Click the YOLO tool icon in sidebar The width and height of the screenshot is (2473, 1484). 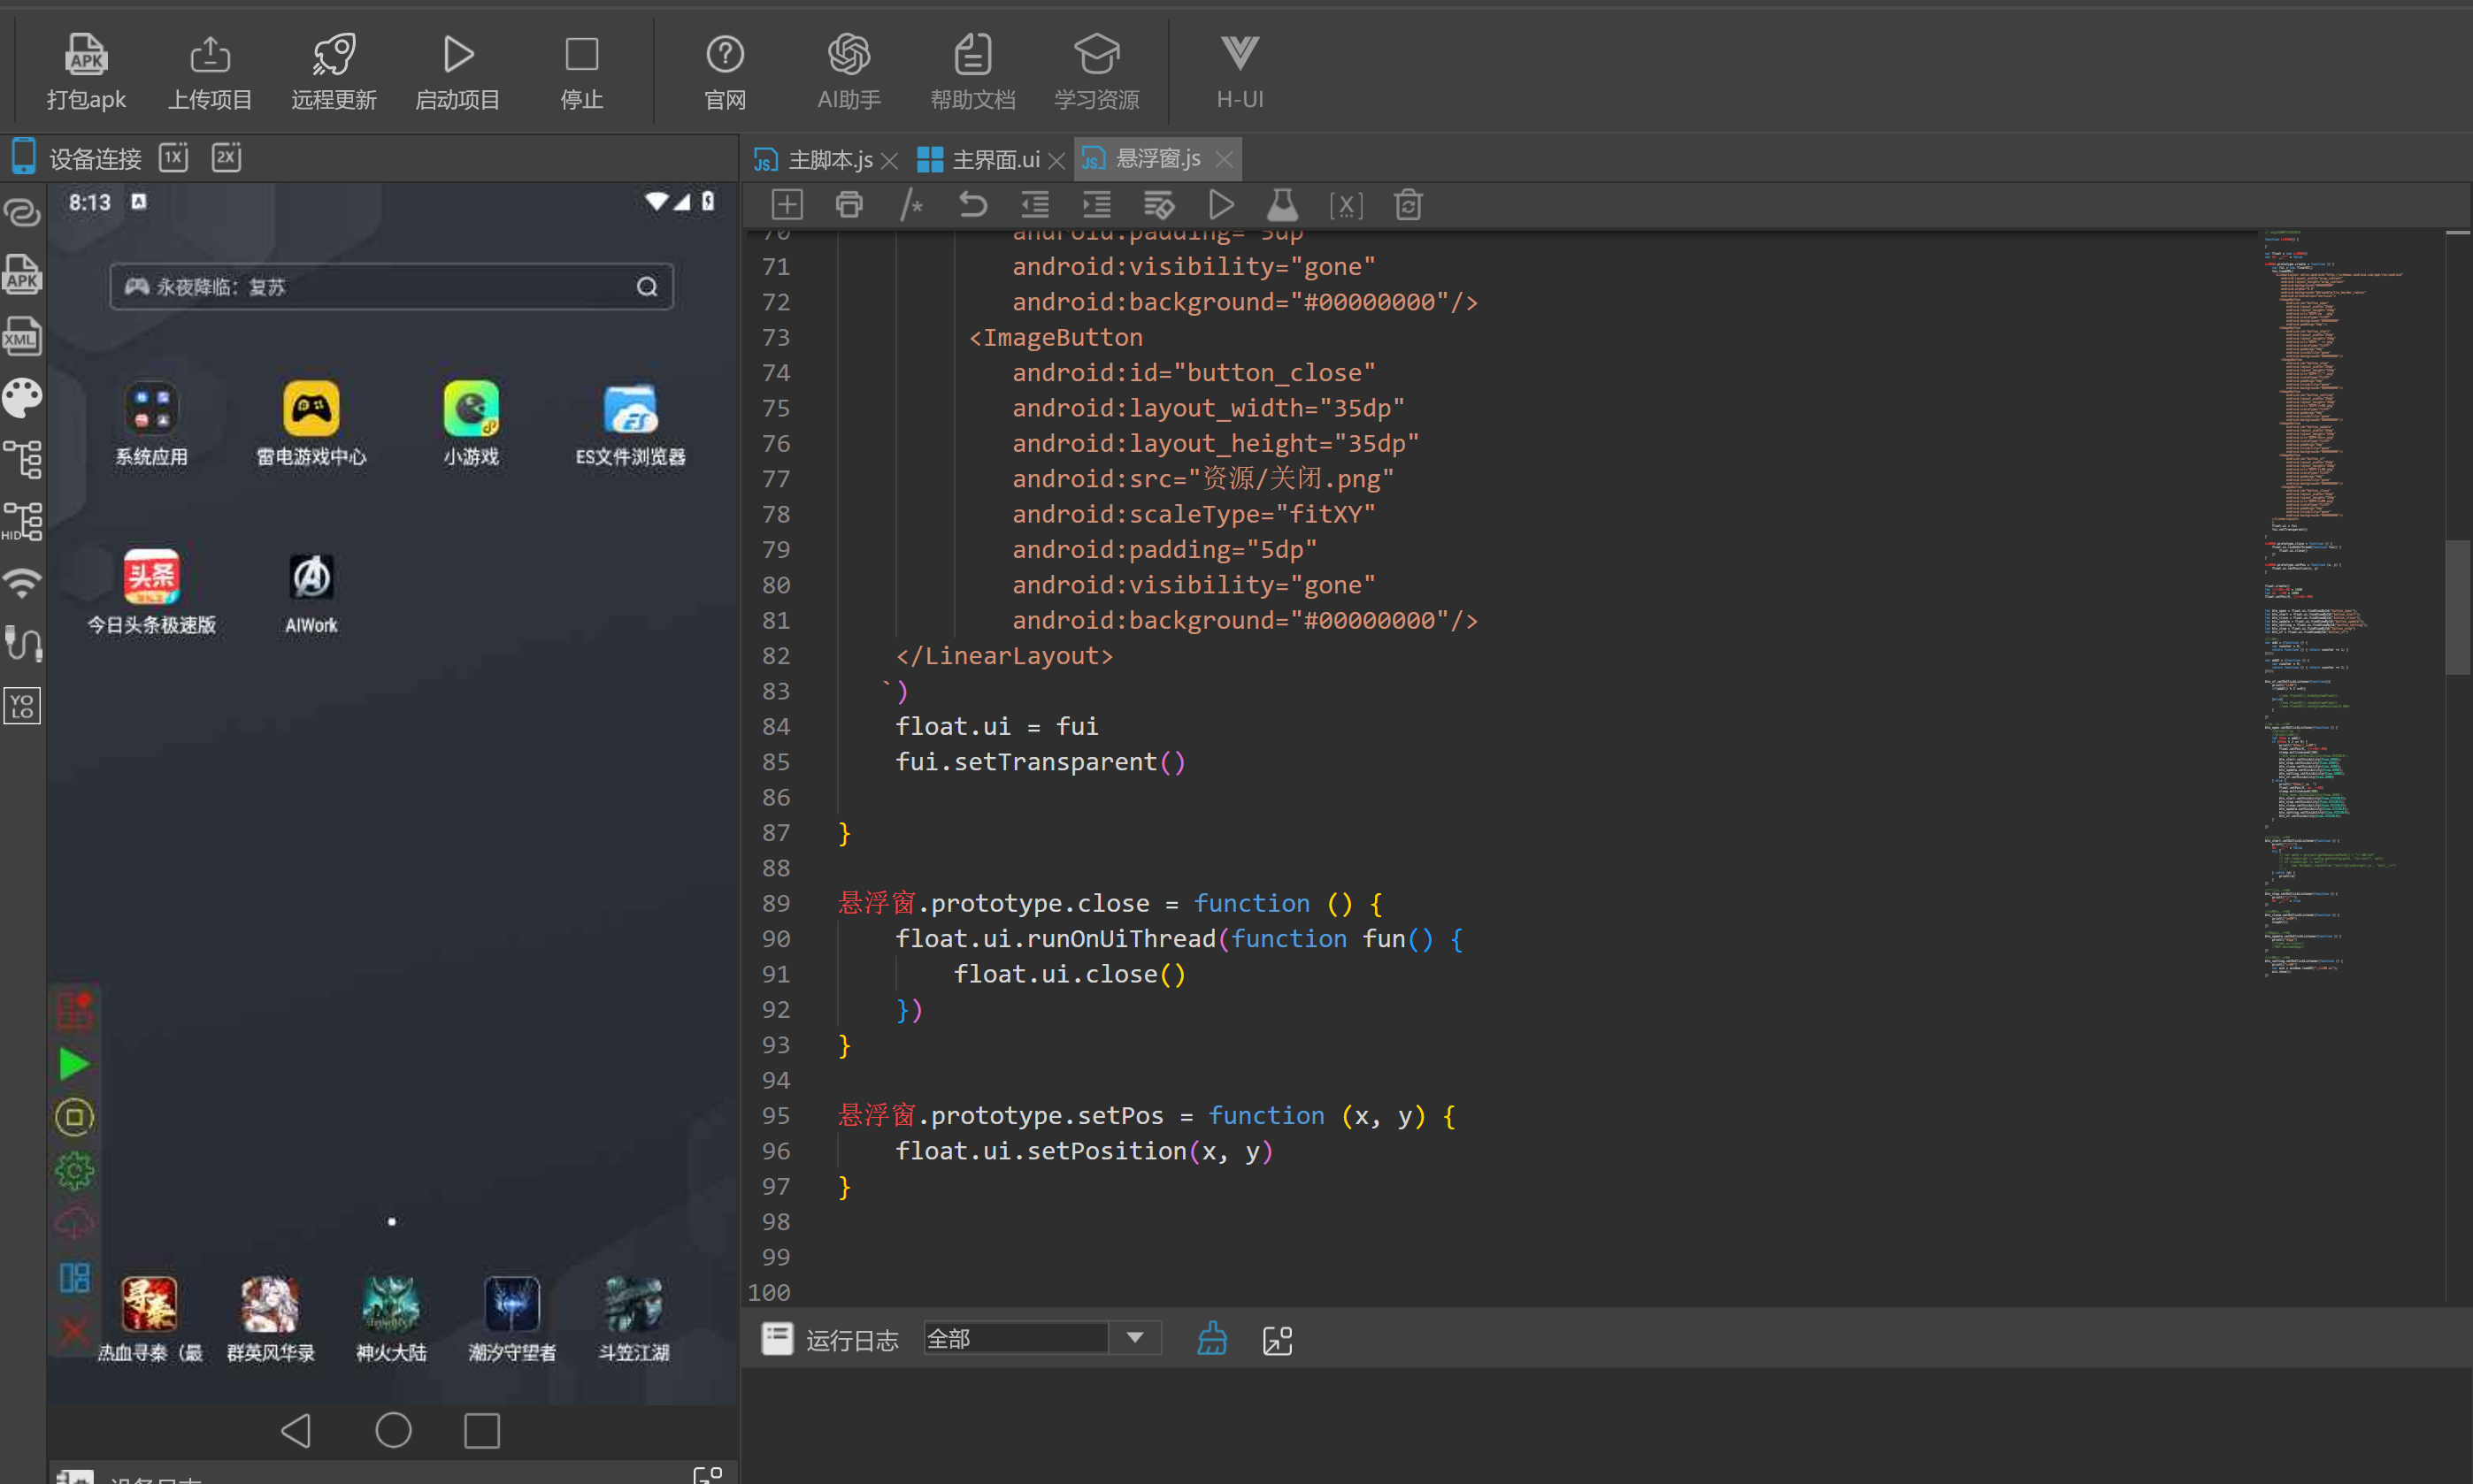pyautogui.click(x=22, y=706)
